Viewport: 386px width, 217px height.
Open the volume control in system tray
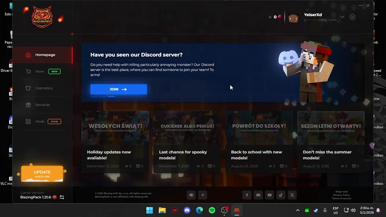coord(353,210)
